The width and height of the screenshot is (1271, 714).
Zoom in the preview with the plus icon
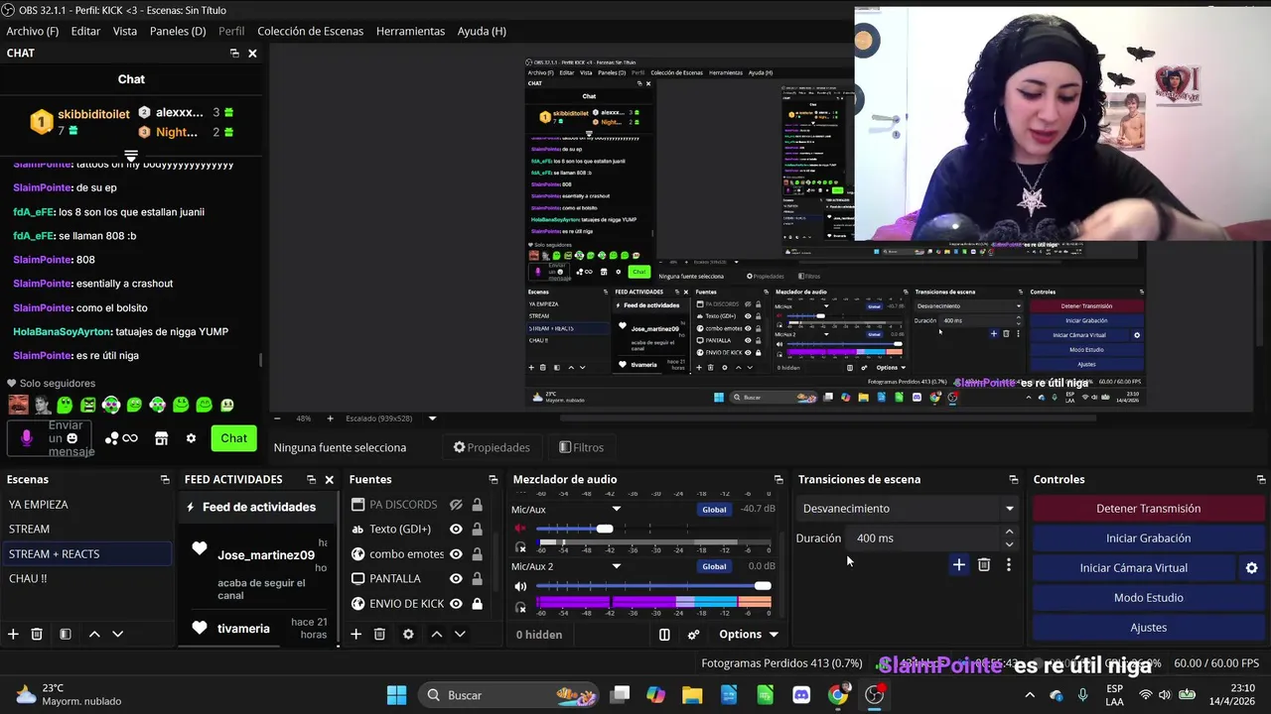click(331, 418)
